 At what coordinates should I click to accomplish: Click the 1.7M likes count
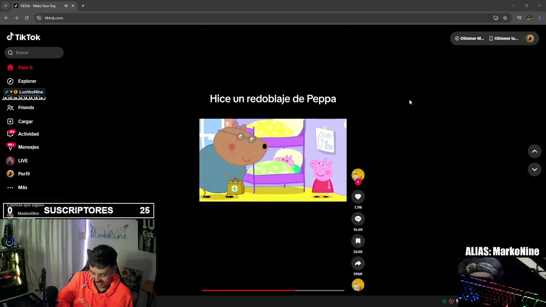click(x=358, y=208)
